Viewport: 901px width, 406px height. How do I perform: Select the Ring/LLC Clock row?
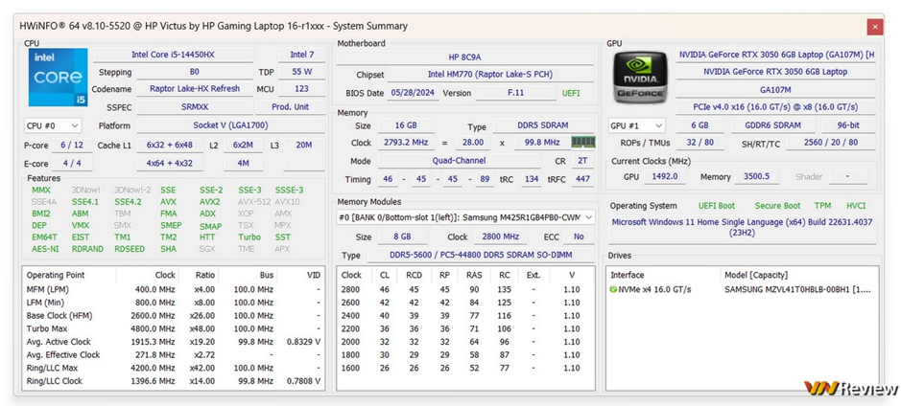[174, 381]
